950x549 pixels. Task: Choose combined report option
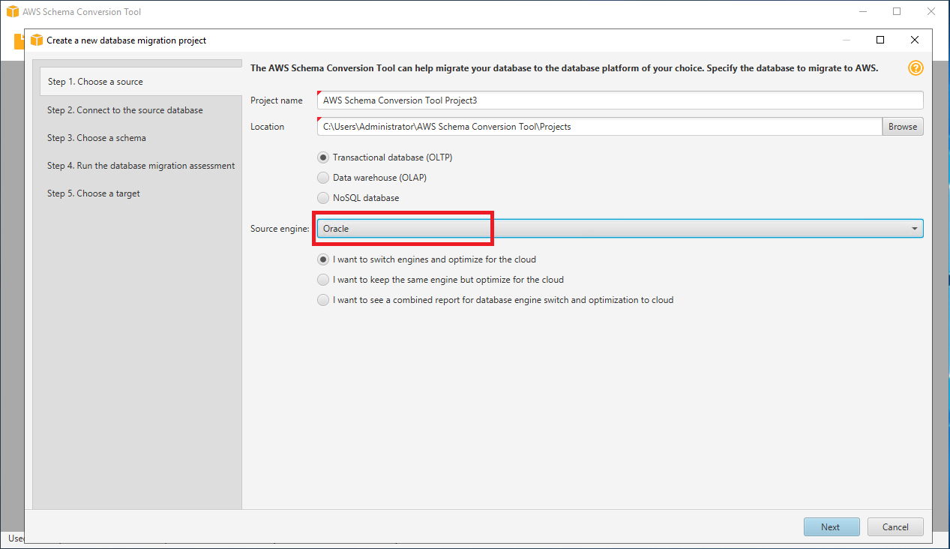coord(323,300)
